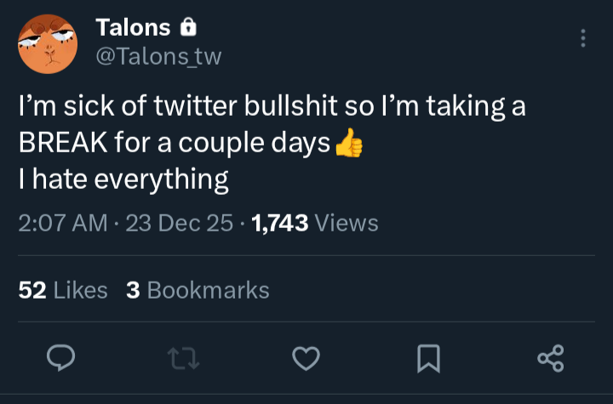Reply to the Talons tweet
This screenshot has height=404, width=613.
[x=58, y=360]
